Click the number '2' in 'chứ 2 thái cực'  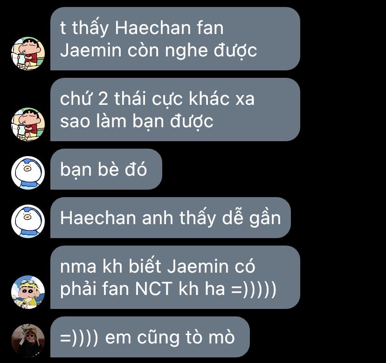point(103,98)
